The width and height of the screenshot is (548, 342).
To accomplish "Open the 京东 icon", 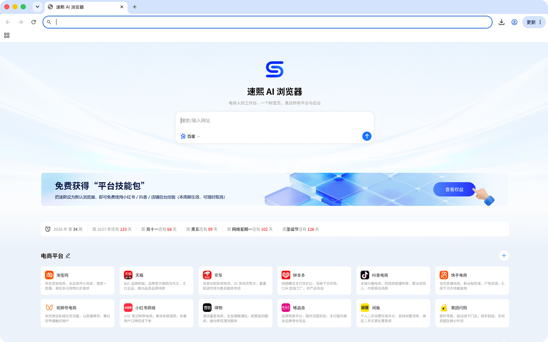I will [x=207, y=275].
